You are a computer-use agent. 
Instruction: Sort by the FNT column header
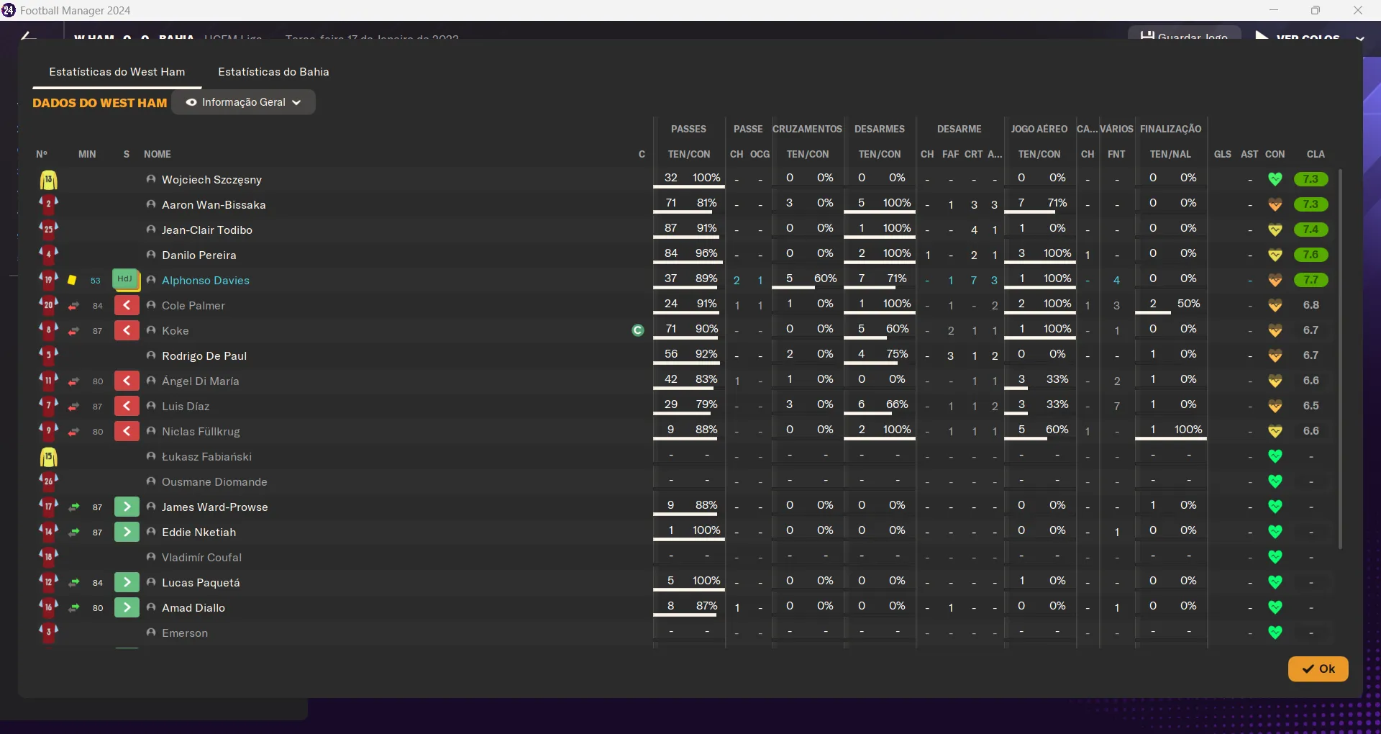(x=1116, y=154)
